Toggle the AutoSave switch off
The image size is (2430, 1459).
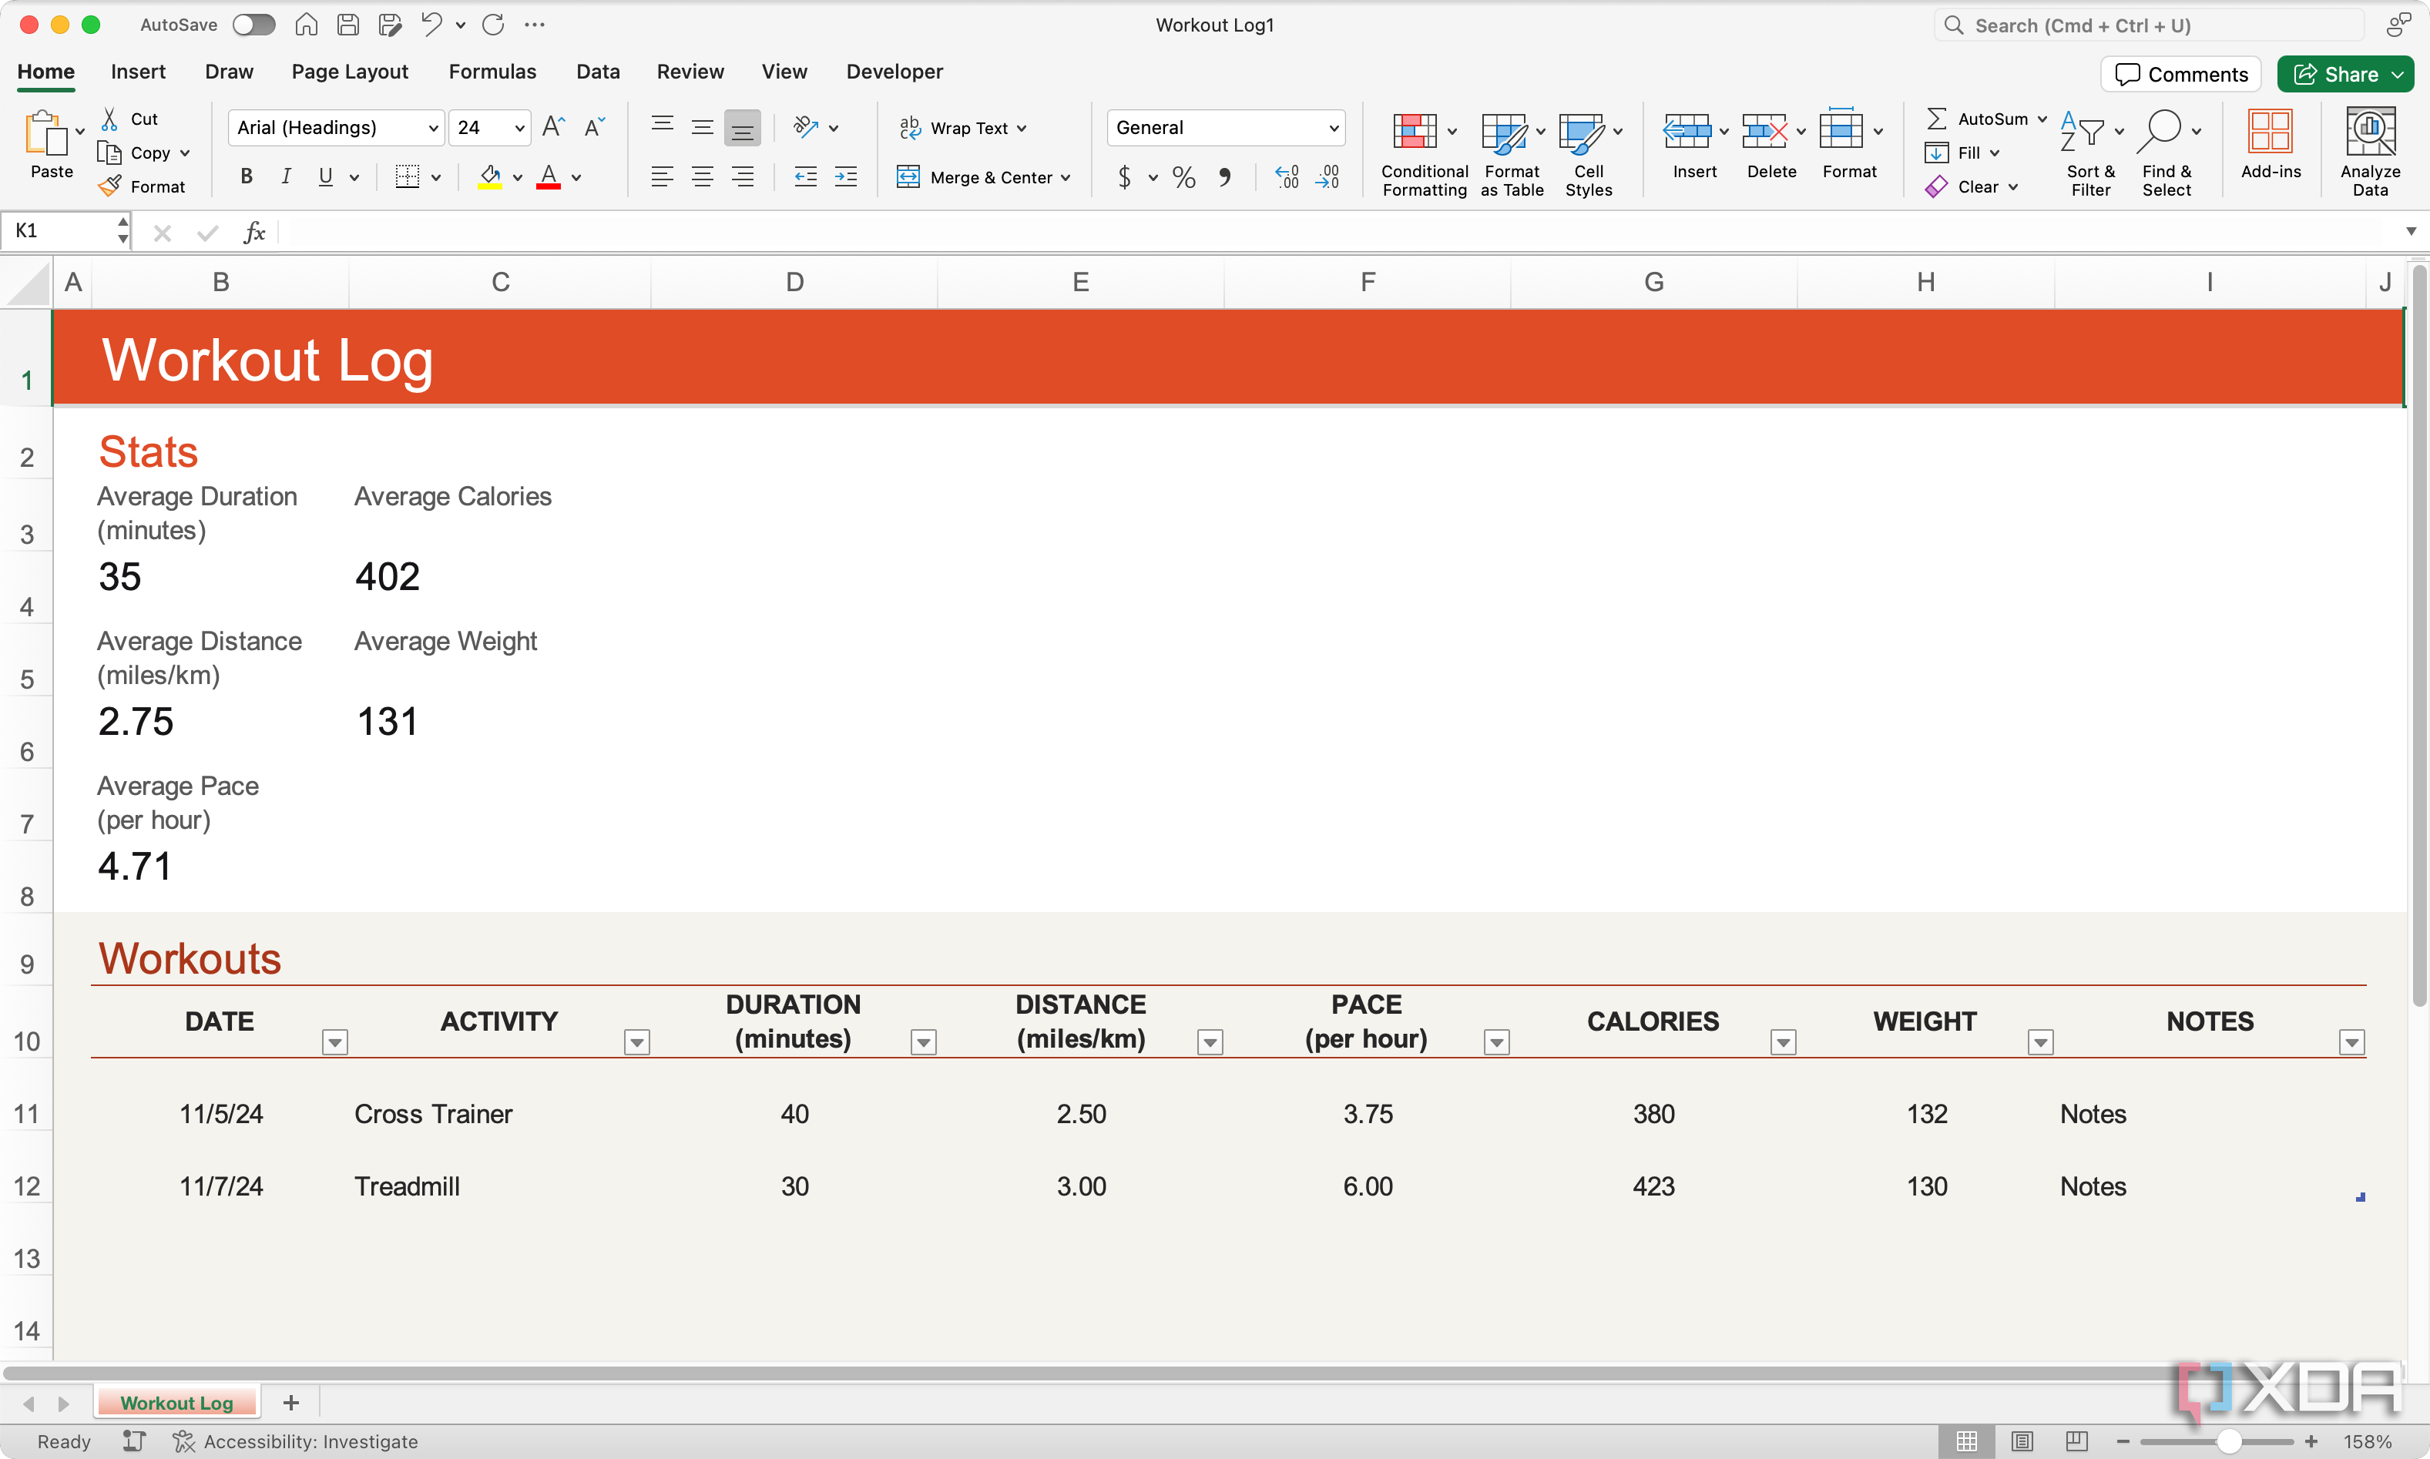(x=253, y=25)
